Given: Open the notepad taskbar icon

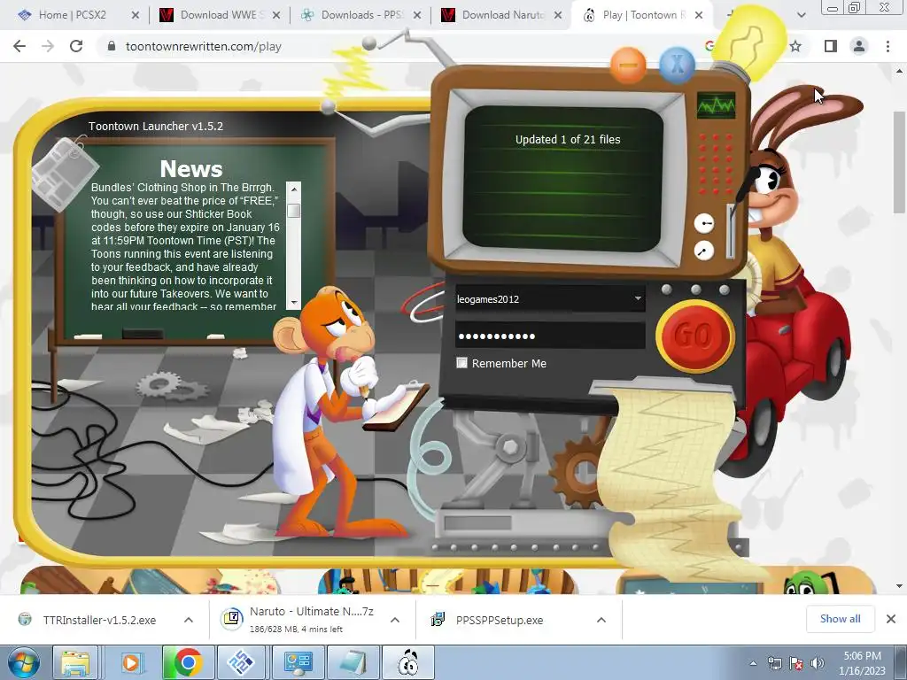Looking at the screenshot, I should (x=353, y=662).
